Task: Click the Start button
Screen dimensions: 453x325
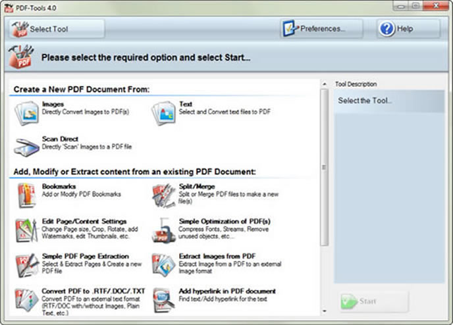Action: [x=374, y=301]
